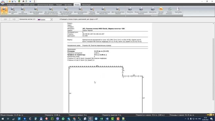Show hidden system tray icons chevron

click(x=185, y=119)
